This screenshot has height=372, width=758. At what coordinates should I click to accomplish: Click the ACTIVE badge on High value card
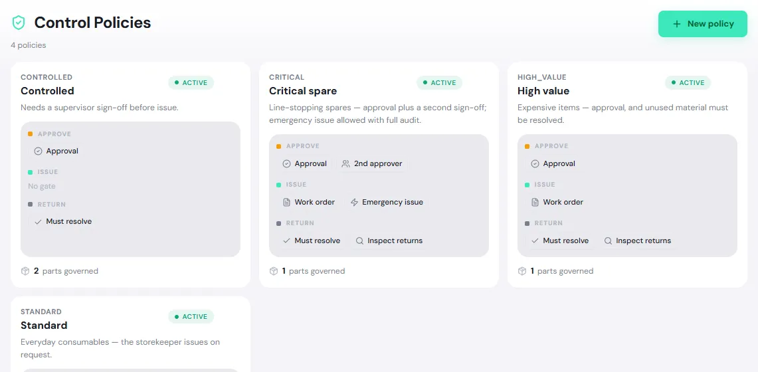click(688, 82)
